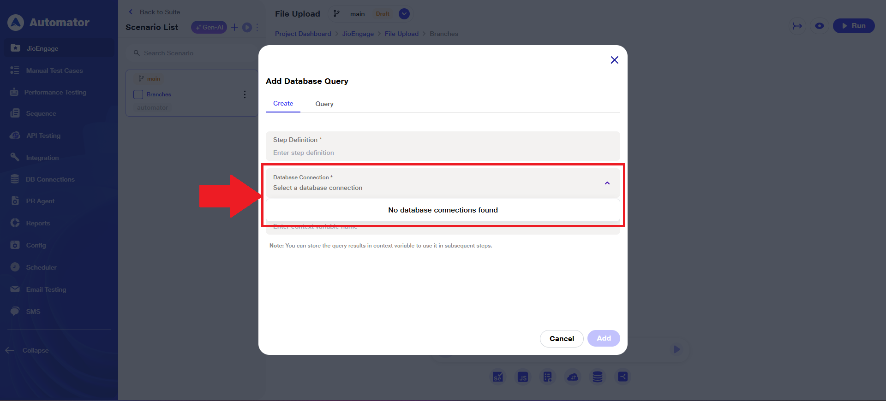
Task: Collapse the Database Connection dropdown
Action: (607, 183)
